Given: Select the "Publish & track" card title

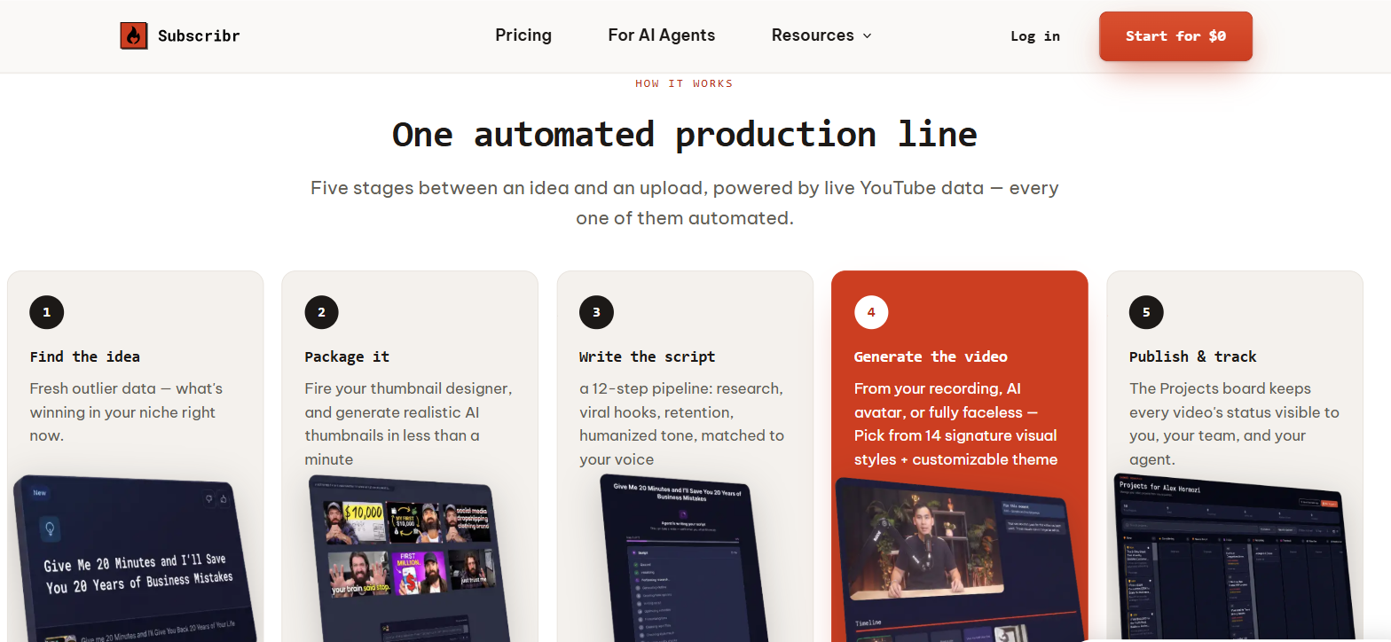Looking at the screenshot, I should click(x=1193, y=356).
